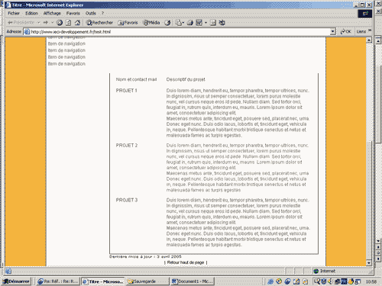Viewport: 382px width, 286px height.
Task: Click the OK go button
Action: (x=346, y=31)
